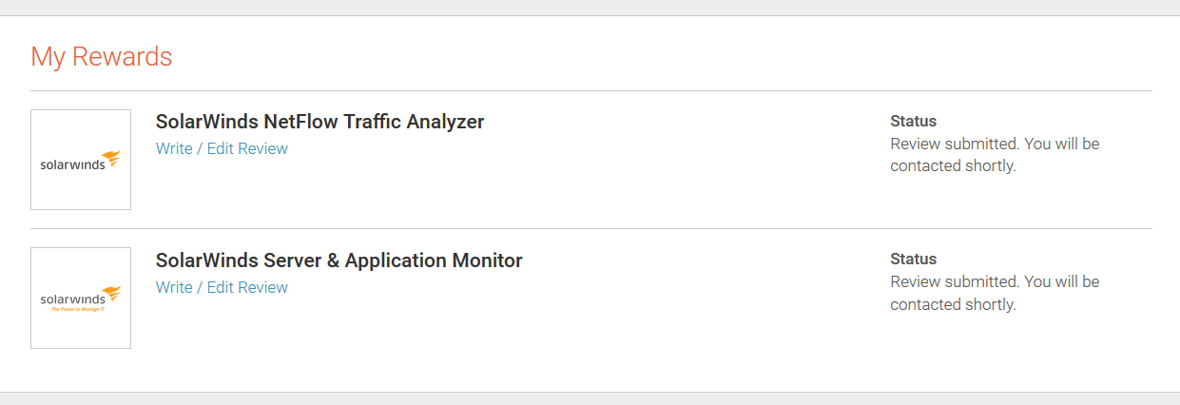Click the SolarWinds NetFlow Traffic Analyzer logo thumbnail

tap(81, 160)
